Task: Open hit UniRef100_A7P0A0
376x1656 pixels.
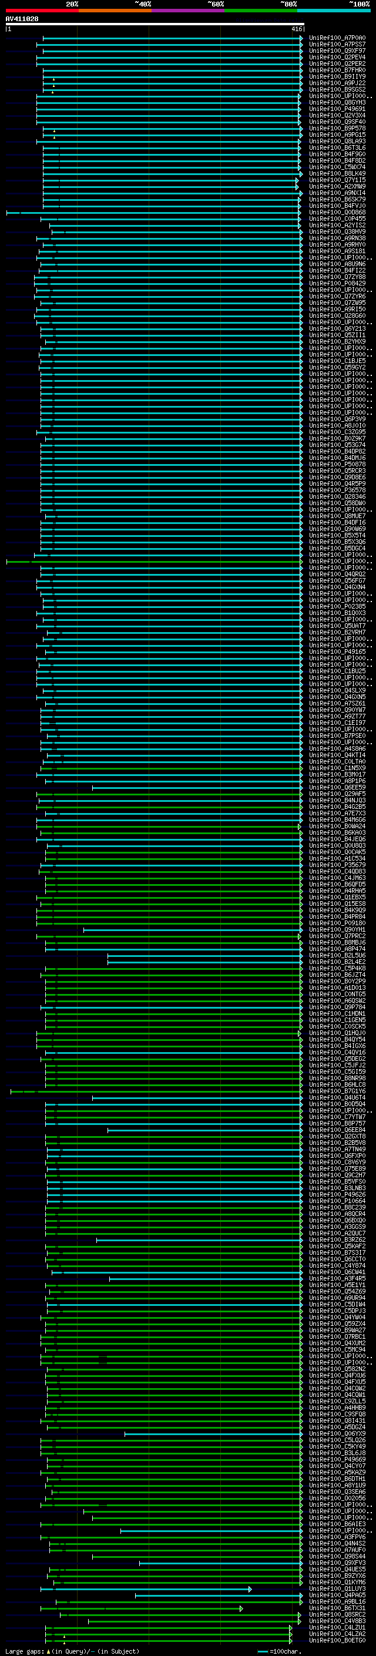Action: click(337, 38)
